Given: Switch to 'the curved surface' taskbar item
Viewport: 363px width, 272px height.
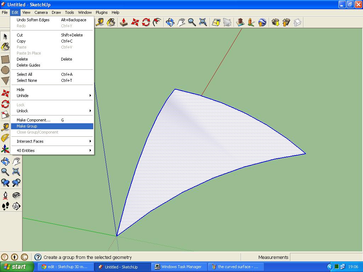Looking at the screenshot, I should 236,267.
